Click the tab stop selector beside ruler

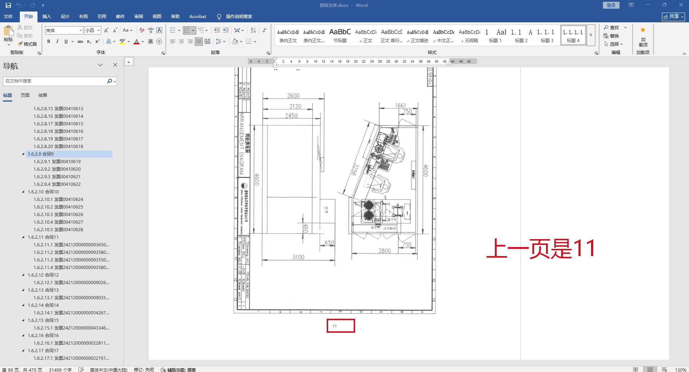coord(129,62)
